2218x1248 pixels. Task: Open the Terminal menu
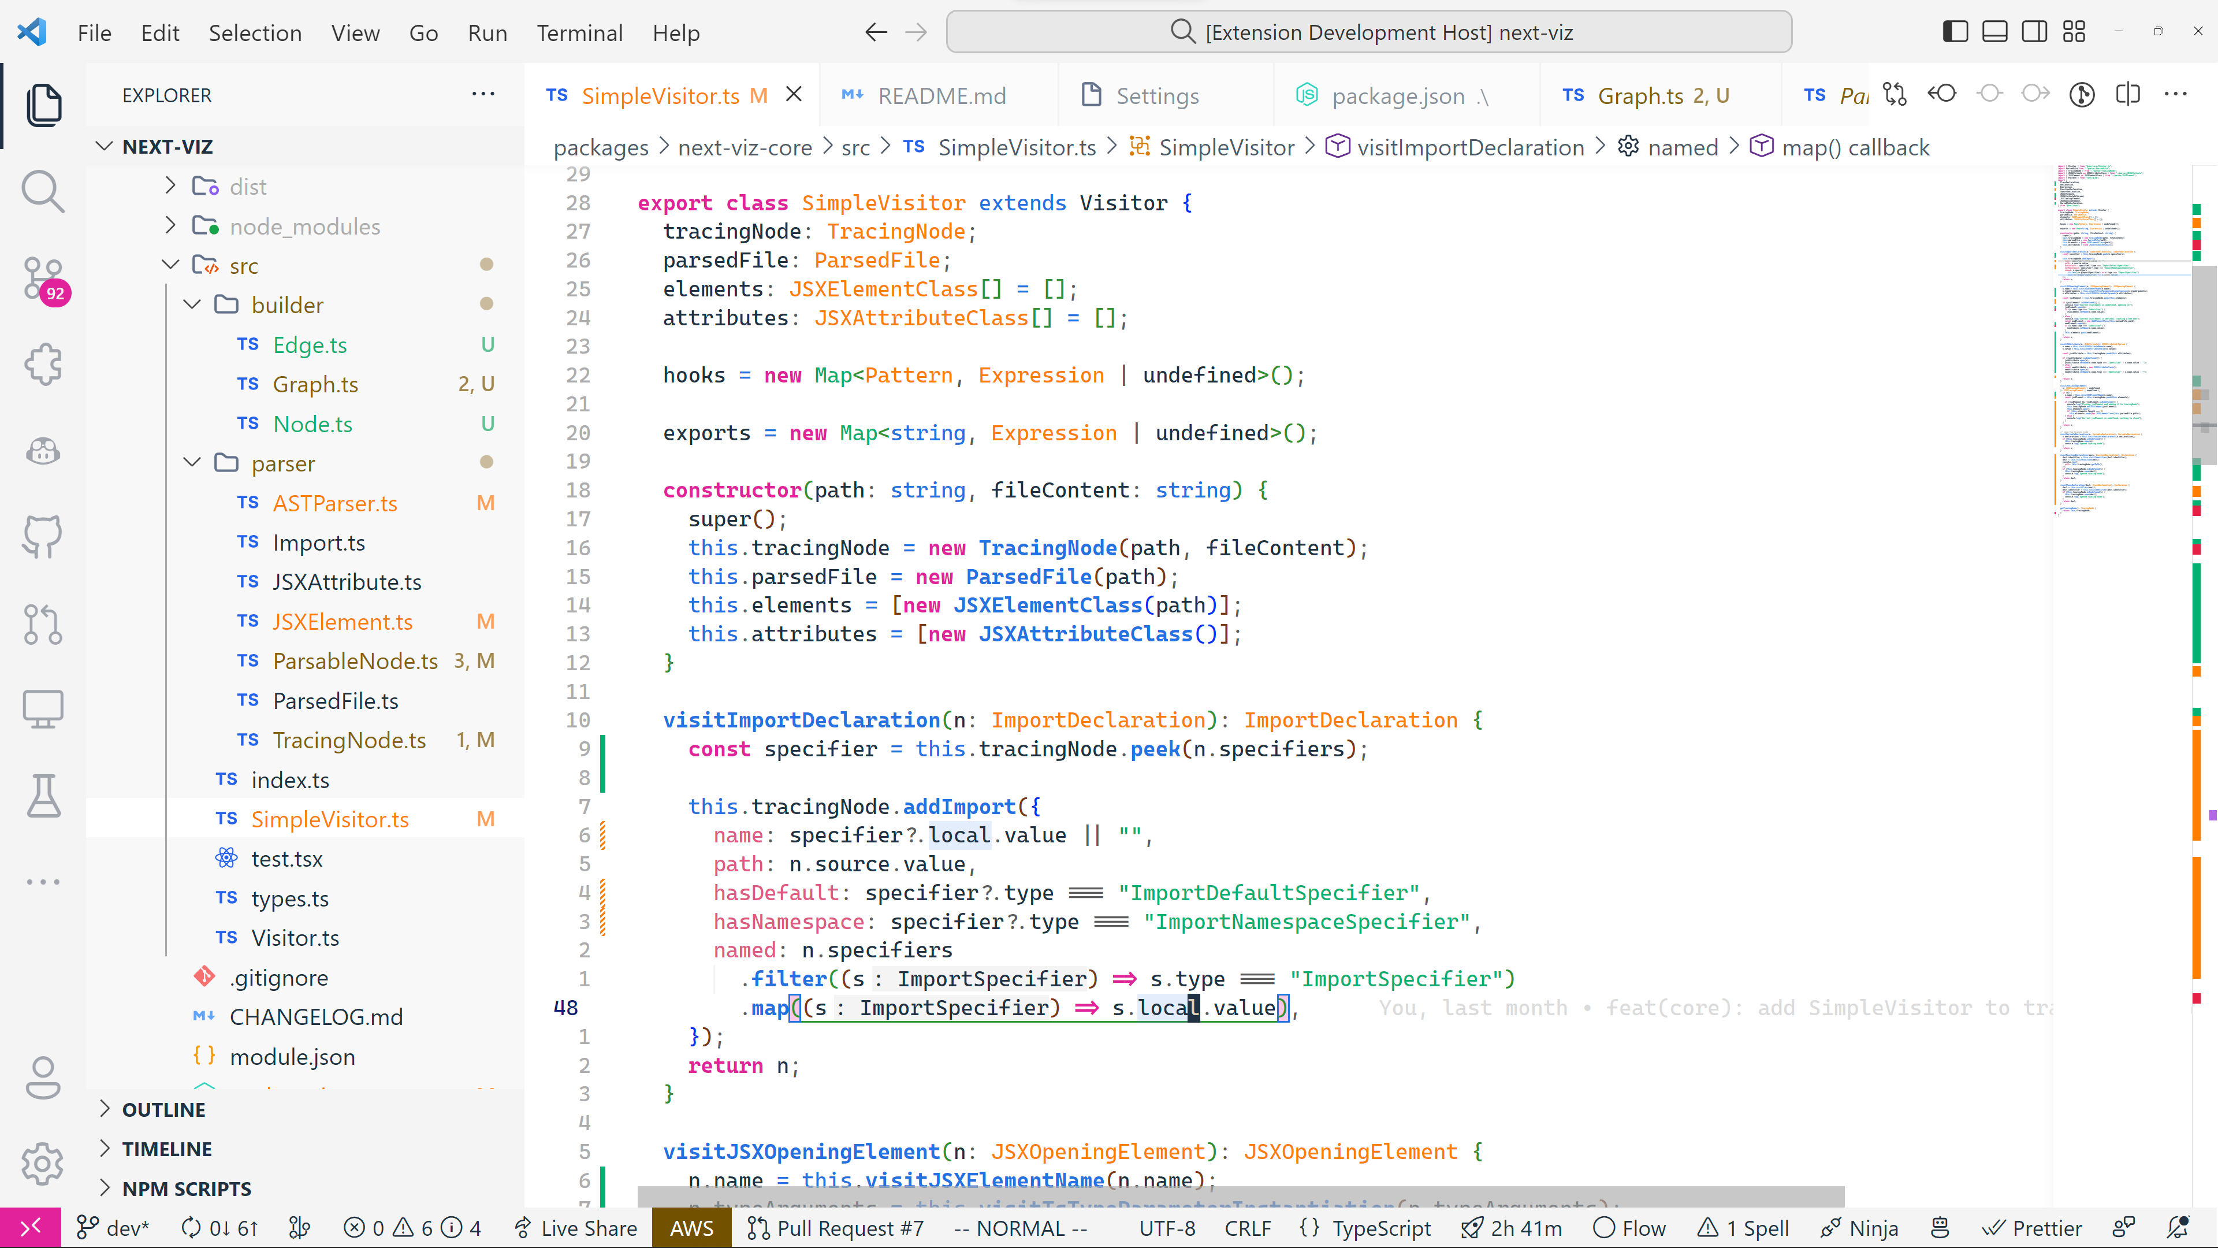point(579,33)
